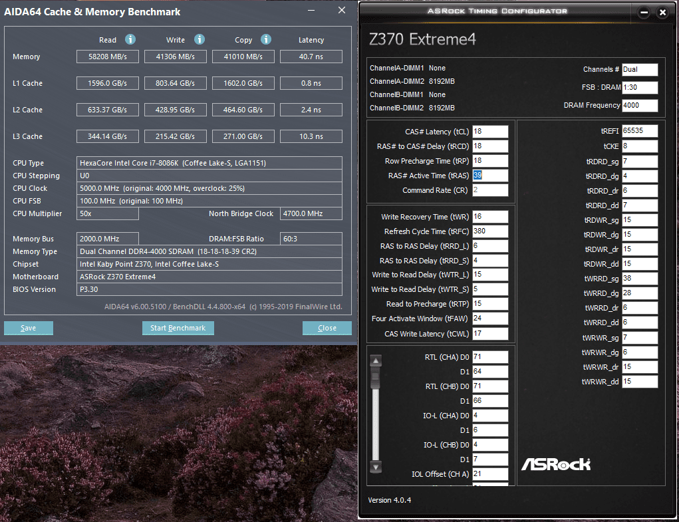Viewport: 679px width, 522px height.
Task: Click the DRAM:FSB Ratio 60:3 value
Action: click(311, 239)
